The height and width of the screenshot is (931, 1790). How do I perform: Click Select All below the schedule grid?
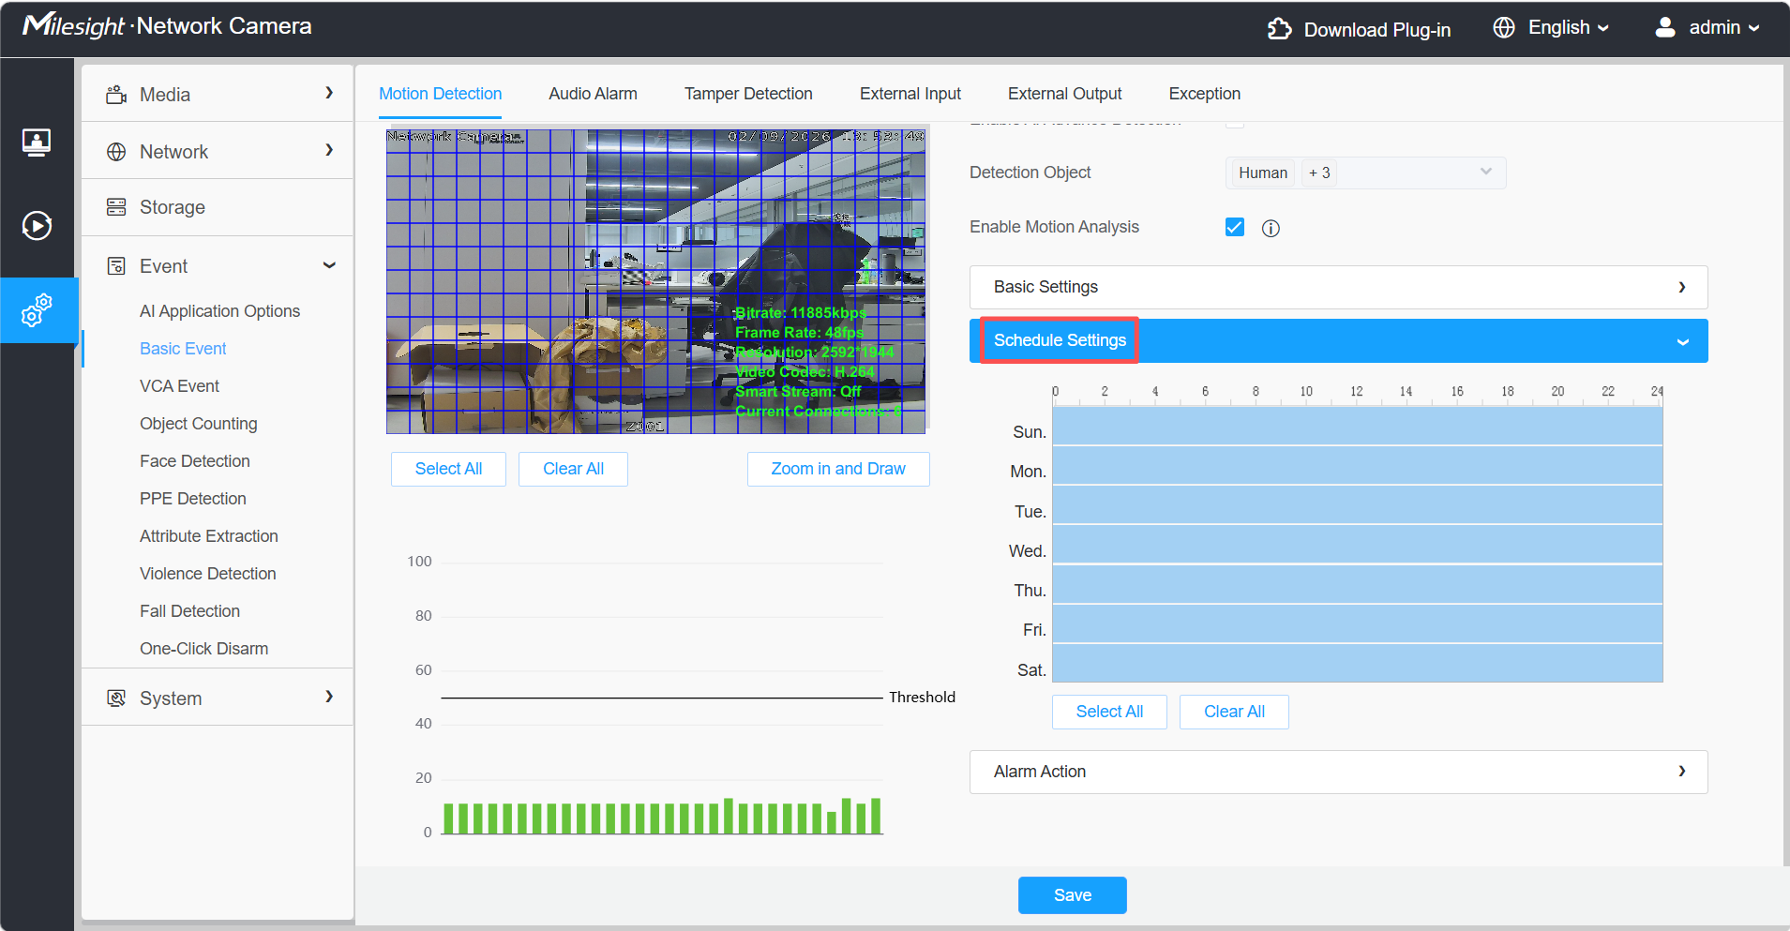[x=1109, y=712]
